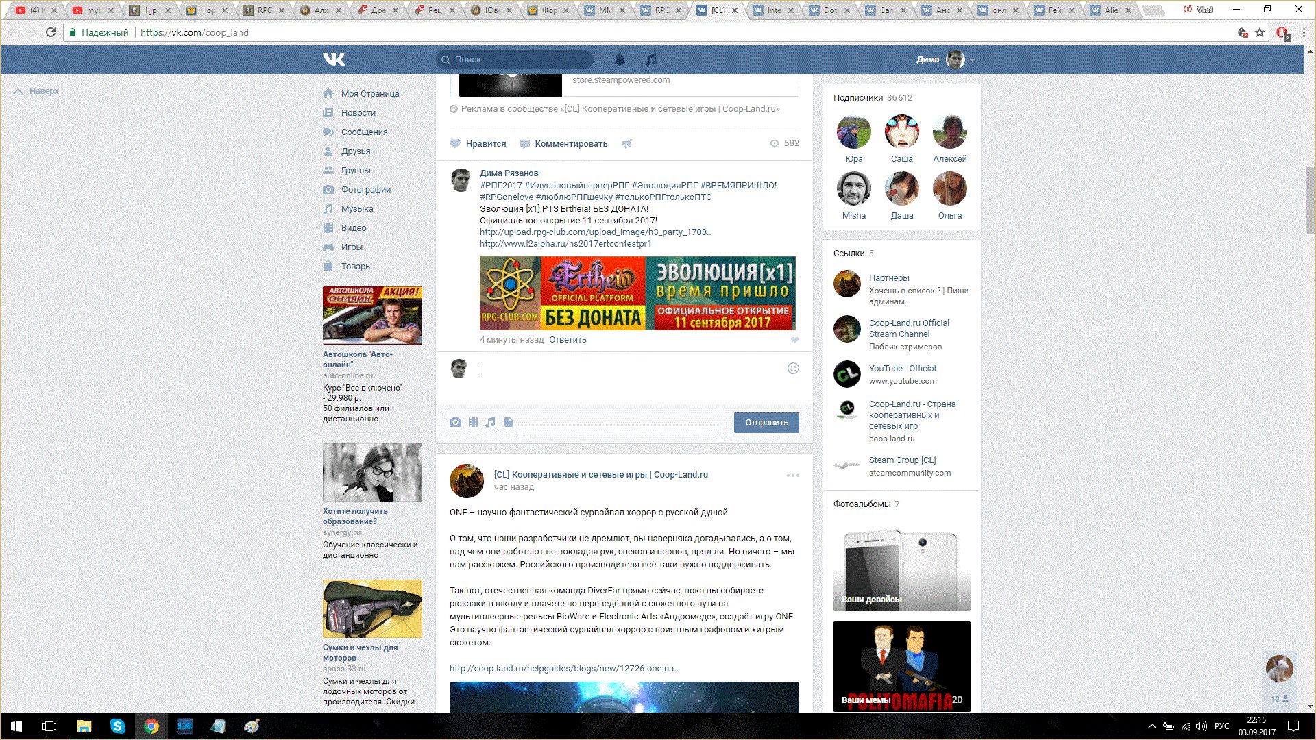Go back with the browser arrow

12,32
